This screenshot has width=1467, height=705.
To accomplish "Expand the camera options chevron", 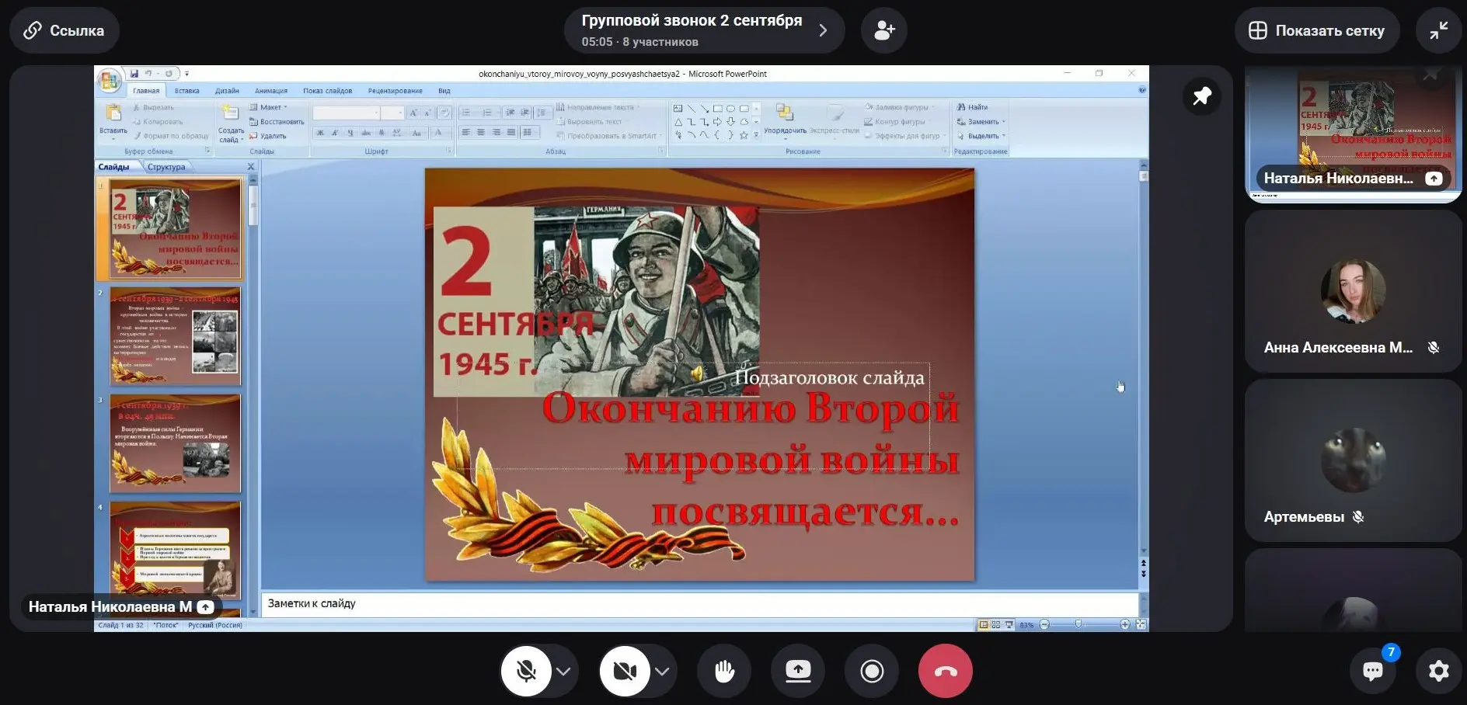I will tap(663, 672).
